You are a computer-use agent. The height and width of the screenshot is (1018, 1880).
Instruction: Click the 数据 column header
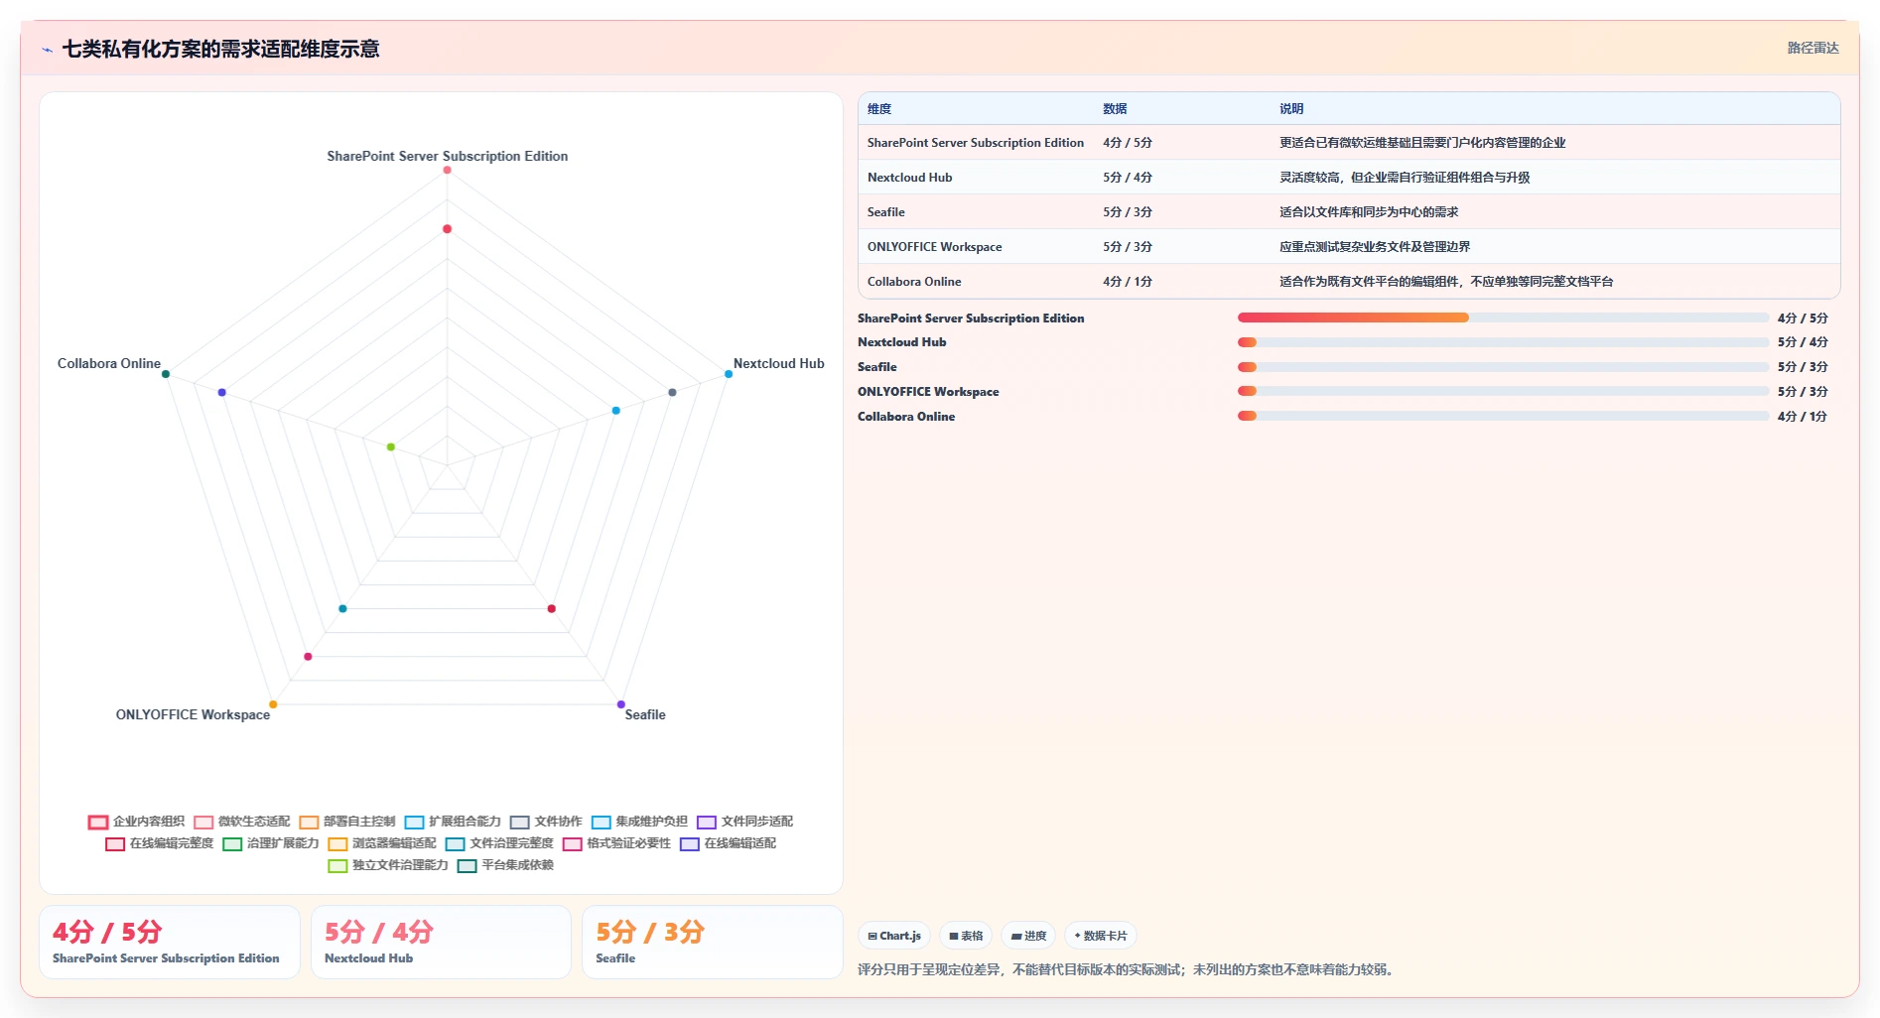(1115, 109)
